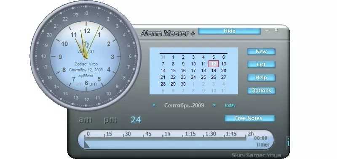Open the Help button
The image size is (337, 159).
click(x=261, y=78)
